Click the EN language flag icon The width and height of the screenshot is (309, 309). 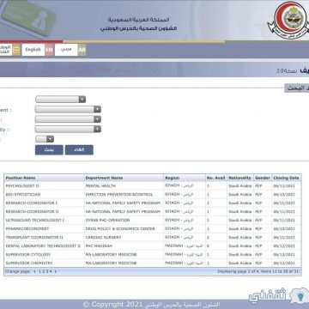(x=49, y=50)
